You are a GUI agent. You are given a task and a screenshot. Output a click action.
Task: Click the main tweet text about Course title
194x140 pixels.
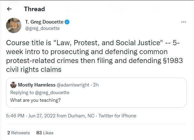(x=94, y=56)
